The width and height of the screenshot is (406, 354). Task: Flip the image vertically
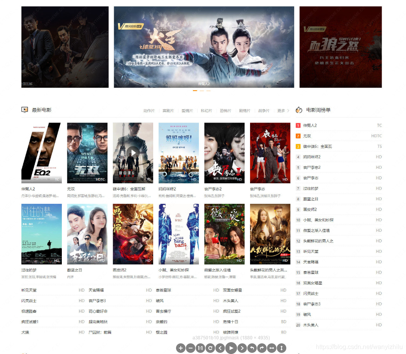282,348
